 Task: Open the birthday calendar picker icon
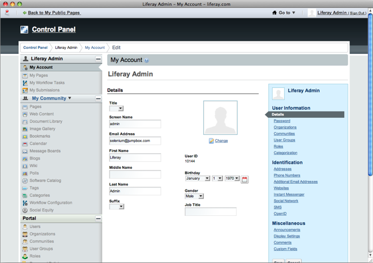[244, 179]
